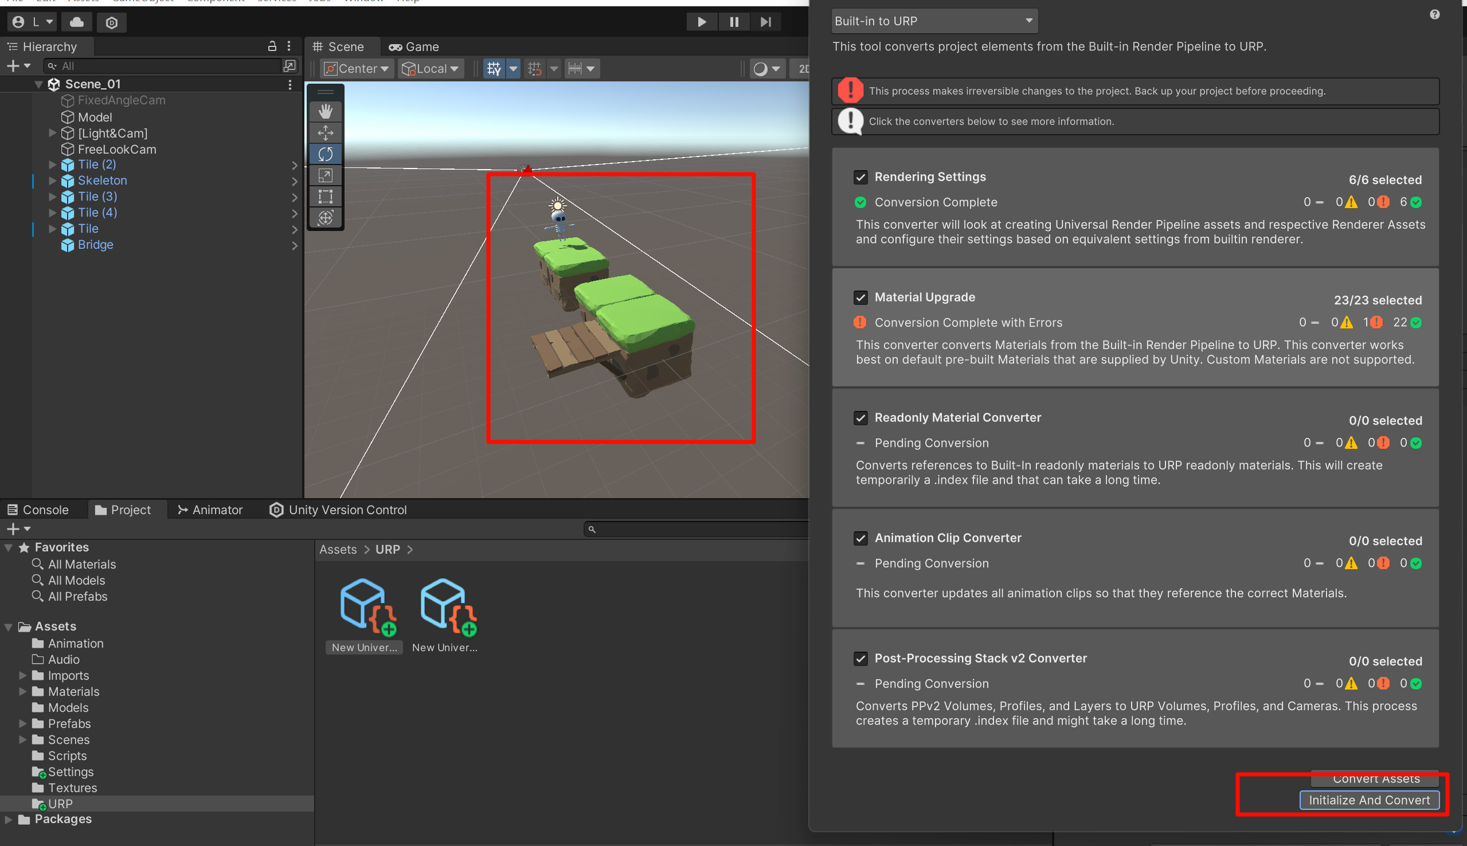Select the Hand view tool

[x=326, y=111]
